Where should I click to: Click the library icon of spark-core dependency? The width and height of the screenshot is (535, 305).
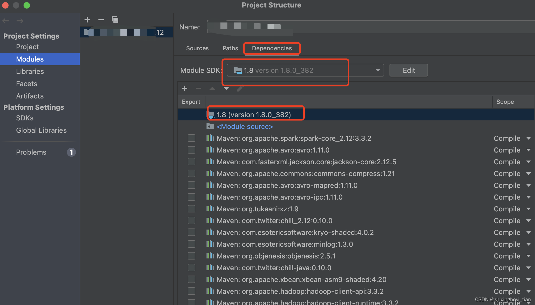coord(210,138)
